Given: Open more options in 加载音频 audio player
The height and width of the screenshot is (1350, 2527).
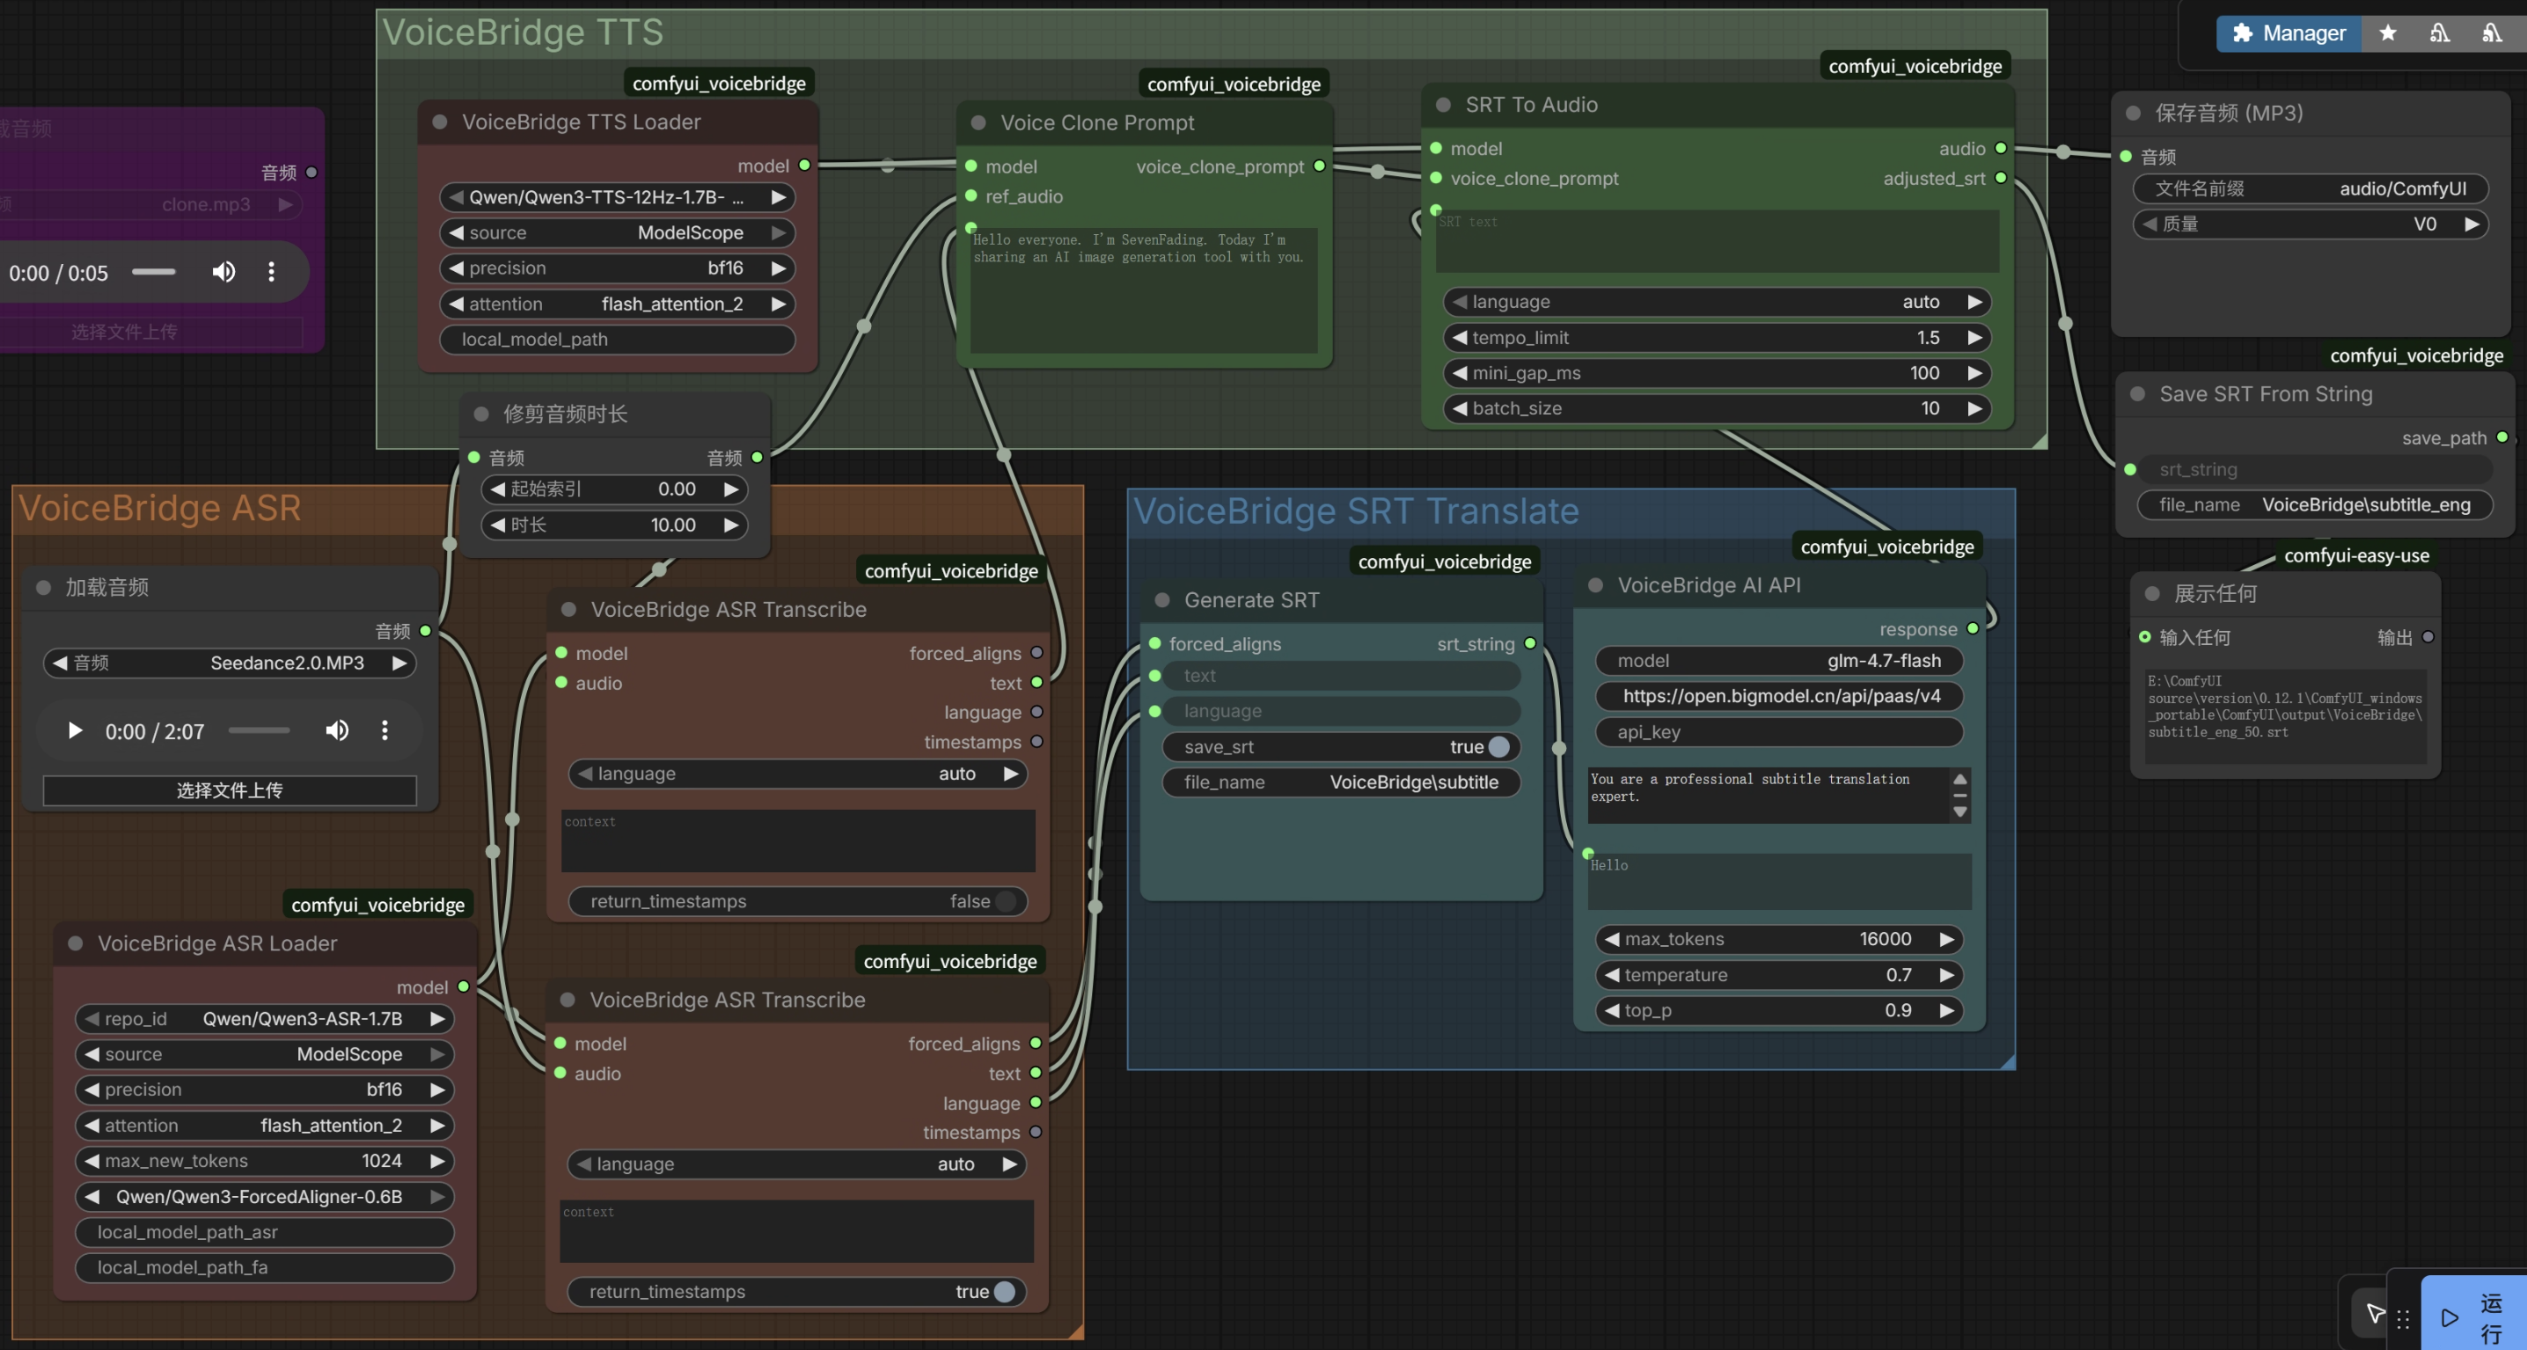Looking at the screenshot, I should click(385, 731).
